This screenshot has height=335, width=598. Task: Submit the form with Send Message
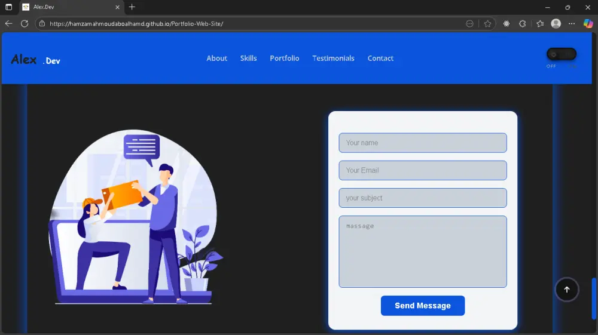pos(423,306)
